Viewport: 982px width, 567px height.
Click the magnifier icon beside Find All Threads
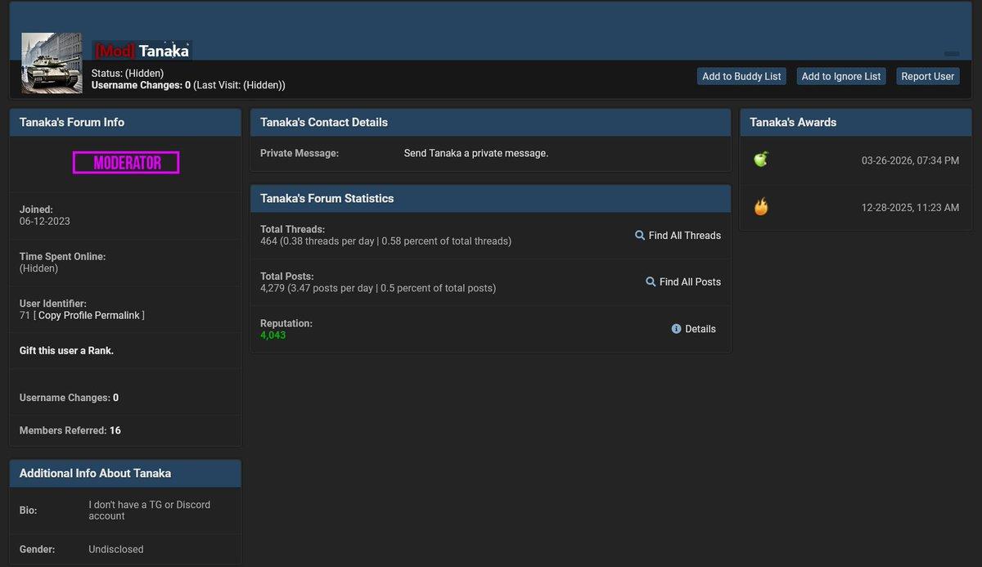640,235
